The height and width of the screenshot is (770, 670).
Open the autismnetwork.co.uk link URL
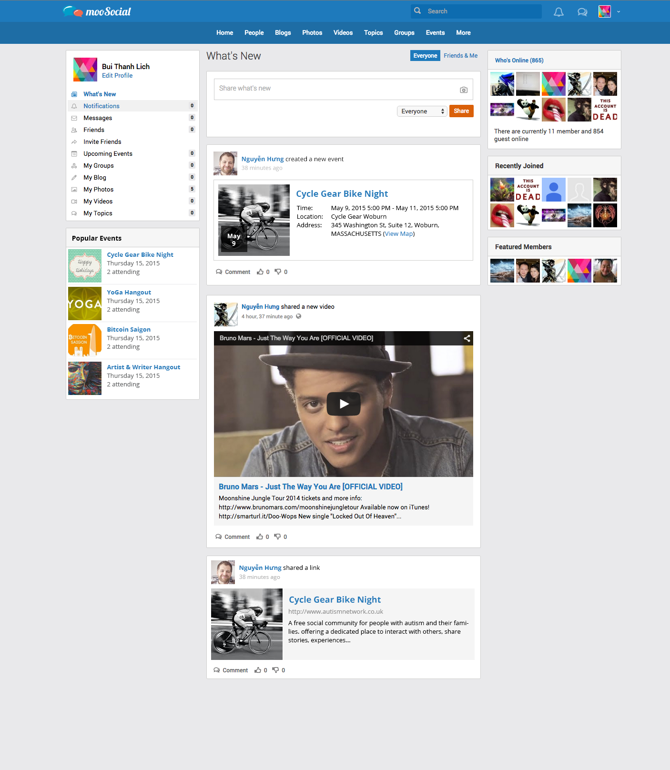click(x=335, y=612)
